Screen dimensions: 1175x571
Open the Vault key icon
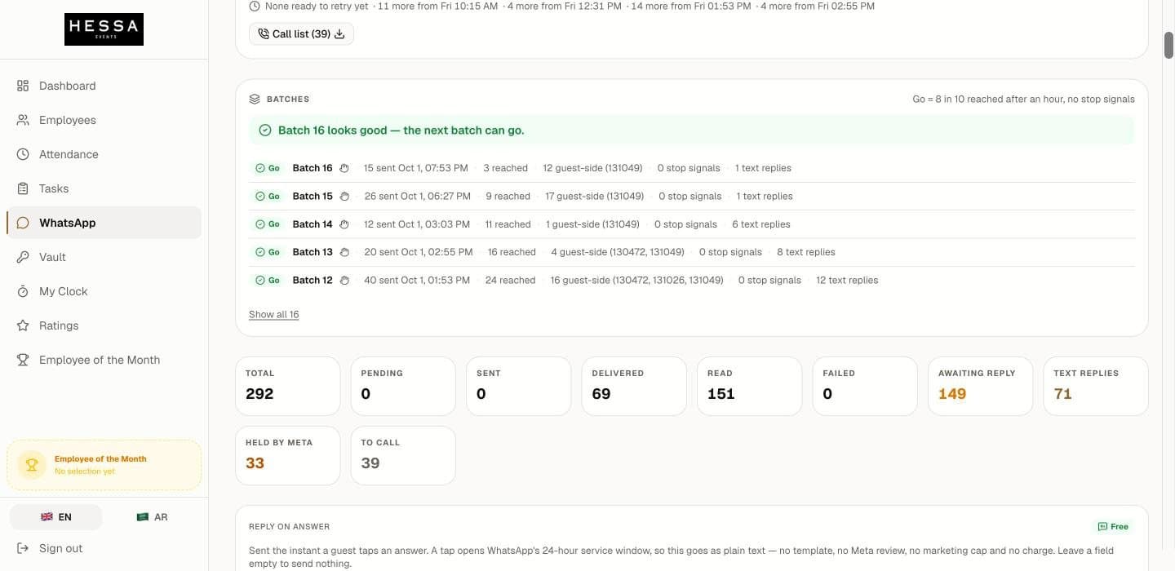[x=23, y=257]
